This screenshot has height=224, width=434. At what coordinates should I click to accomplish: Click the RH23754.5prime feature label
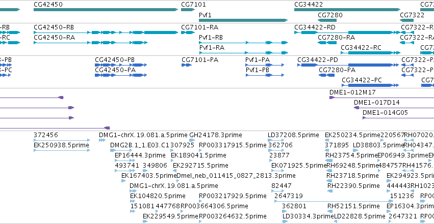pos(351,155)
